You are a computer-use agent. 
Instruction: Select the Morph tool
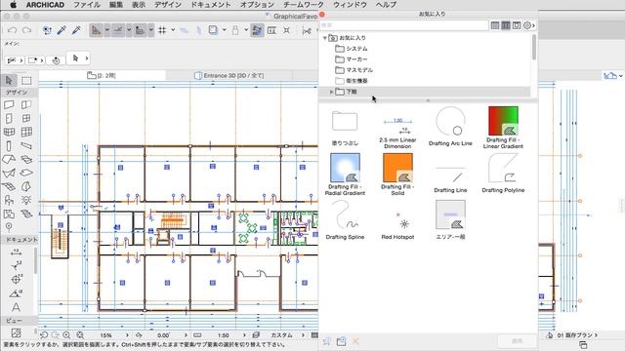26,186
